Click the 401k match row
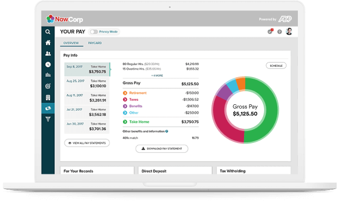This screenshot has width=337, height=201. pos(160,138)
